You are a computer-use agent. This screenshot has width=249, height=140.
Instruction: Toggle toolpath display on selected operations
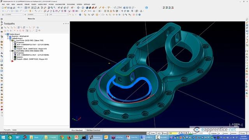(x=8, y=31)
